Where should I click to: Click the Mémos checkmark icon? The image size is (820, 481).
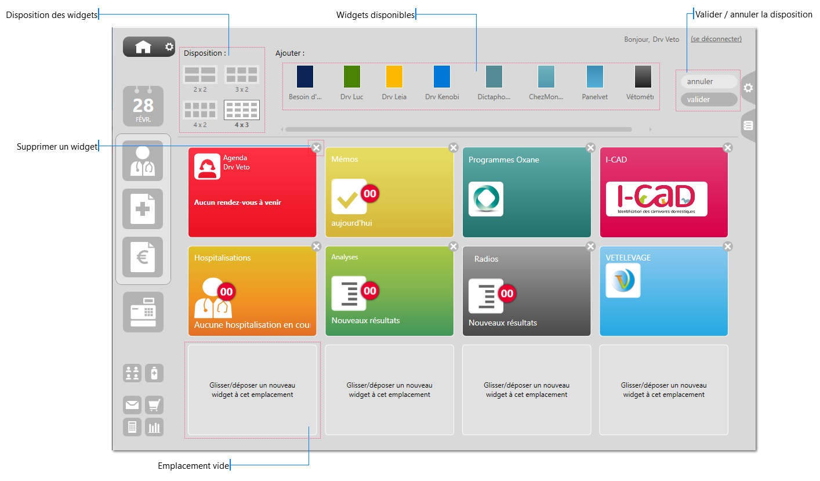[349, 196]
